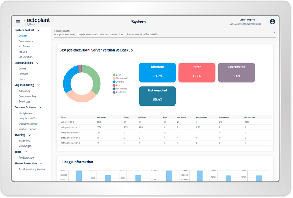Open the Serverauswahl dropdown

pos(274,32)
